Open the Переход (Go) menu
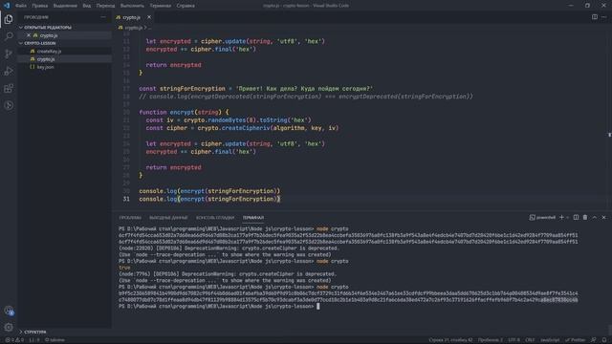This screenshot has height=344, width=612. click(106, 6)
